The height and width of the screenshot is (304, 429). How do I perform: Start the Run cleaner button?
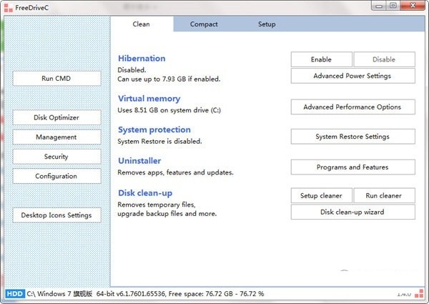coord(383,195)
